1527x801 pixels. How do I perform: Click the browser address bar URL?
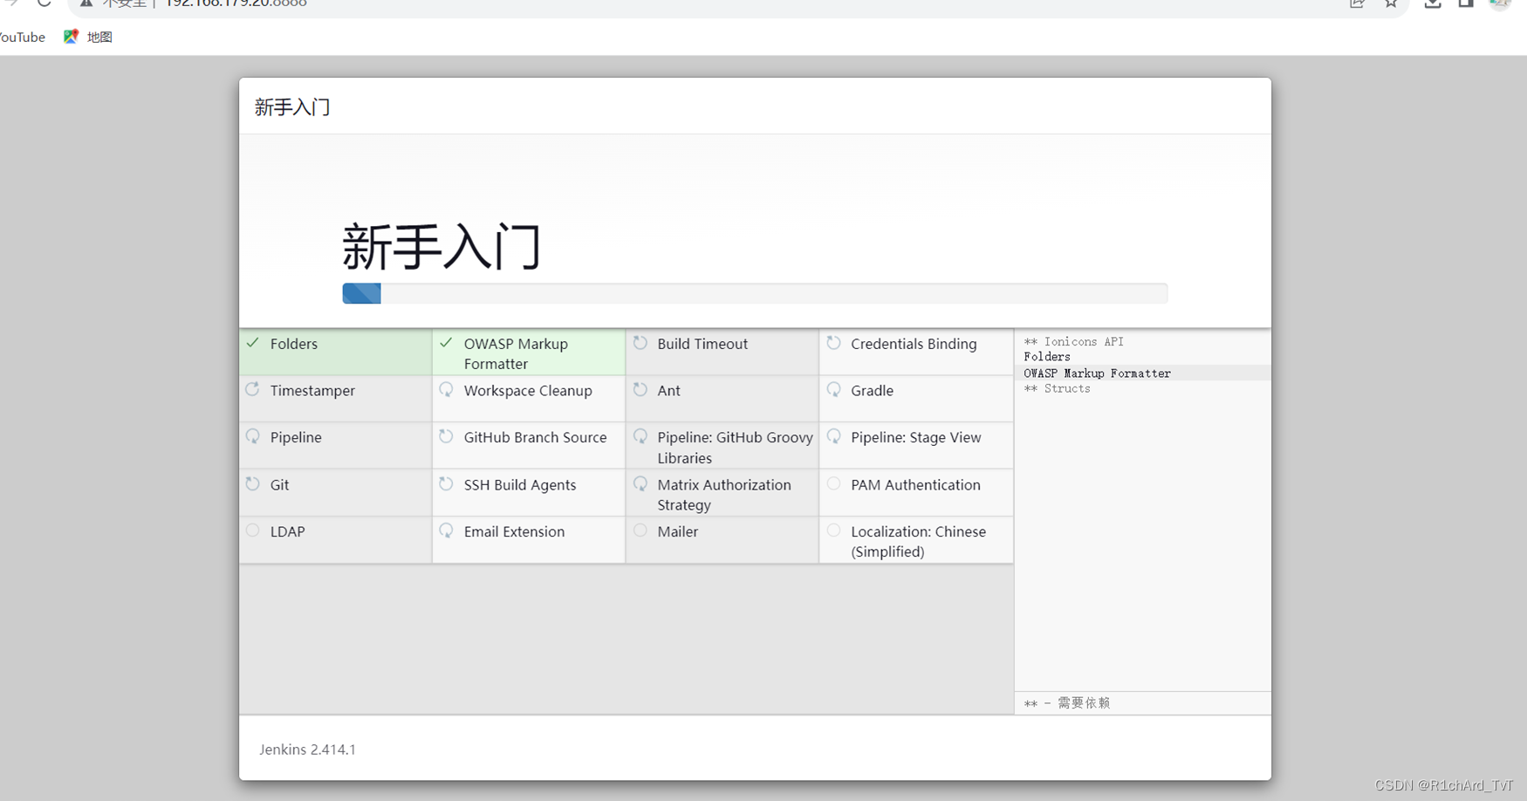(236, 3)
